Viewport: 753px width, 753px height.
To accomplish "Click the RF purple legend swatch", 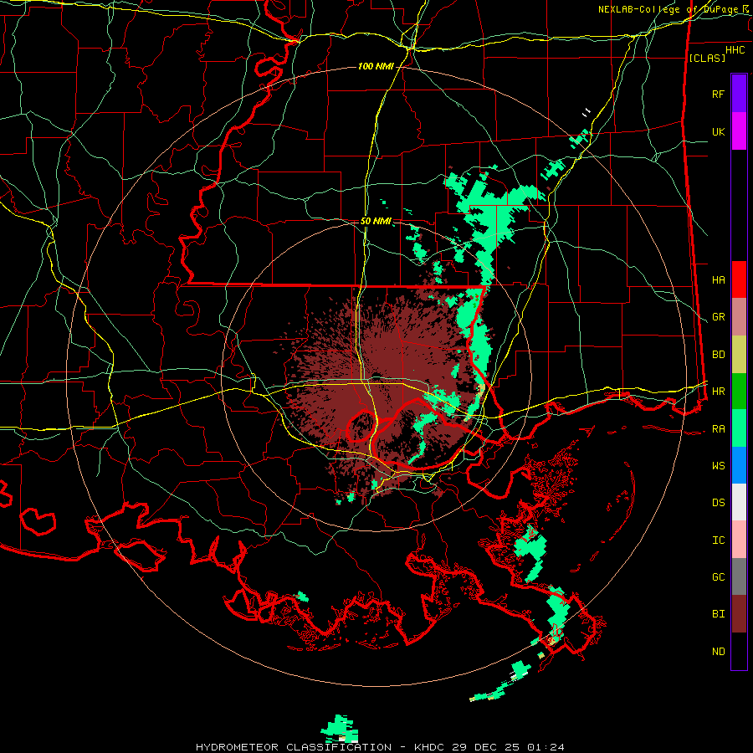I will pos(739,94).
